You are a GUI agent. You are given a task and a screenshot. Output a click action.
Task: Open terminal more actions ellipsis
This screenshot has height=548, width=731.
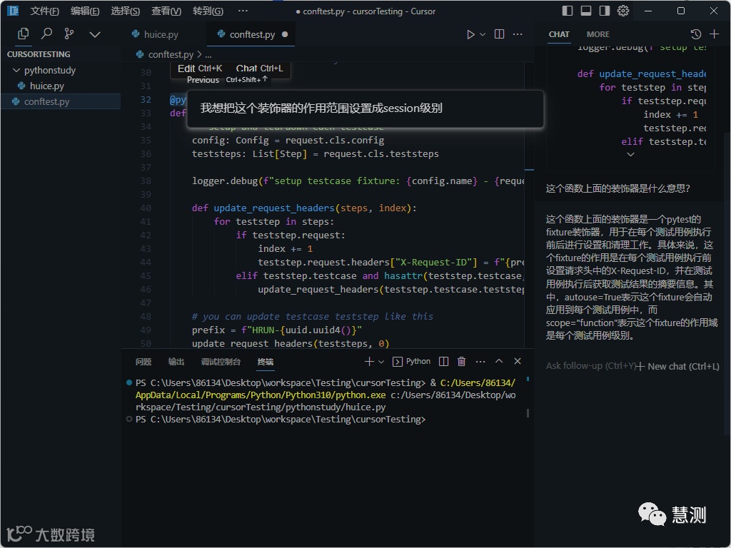(480, 361)
